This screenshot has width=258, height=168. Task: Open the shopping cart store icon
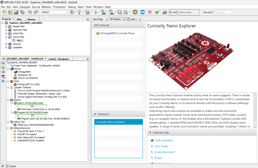point(157,12)
